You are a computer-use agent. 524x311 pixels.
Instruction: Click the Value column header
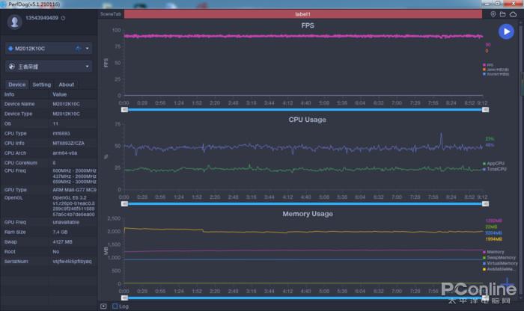tap(59, 94)
